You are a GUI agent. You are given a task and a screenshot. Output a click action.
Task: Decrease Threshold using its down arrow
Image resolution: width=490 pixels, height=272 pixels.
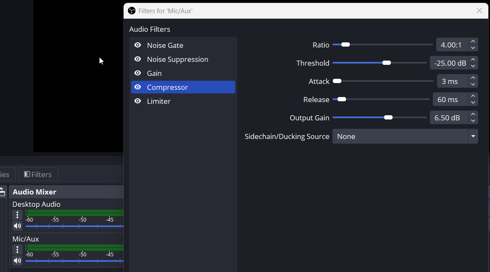[x=473, y=66]
